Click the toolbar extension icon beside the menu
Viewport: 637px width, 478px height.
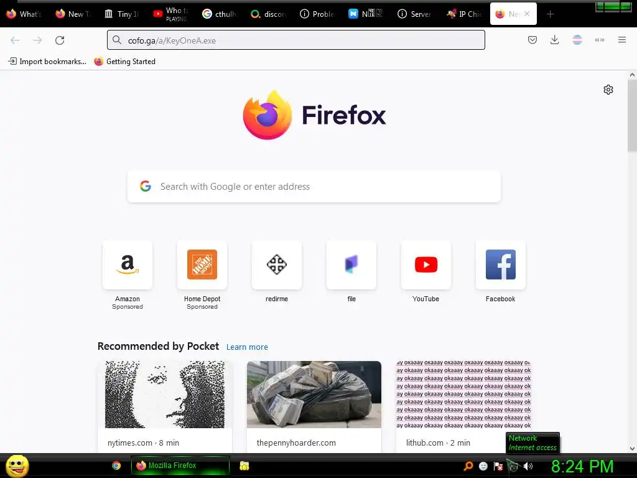599,40
